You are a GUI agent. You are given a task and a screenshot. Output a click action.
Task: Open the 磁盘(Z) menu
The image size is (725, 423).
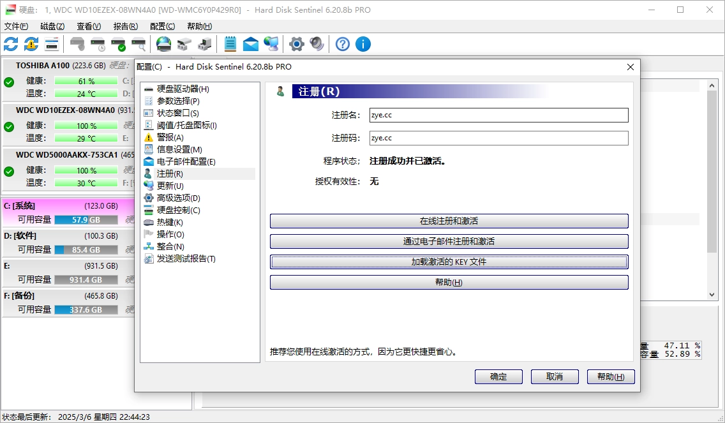[x=52, y=26]
